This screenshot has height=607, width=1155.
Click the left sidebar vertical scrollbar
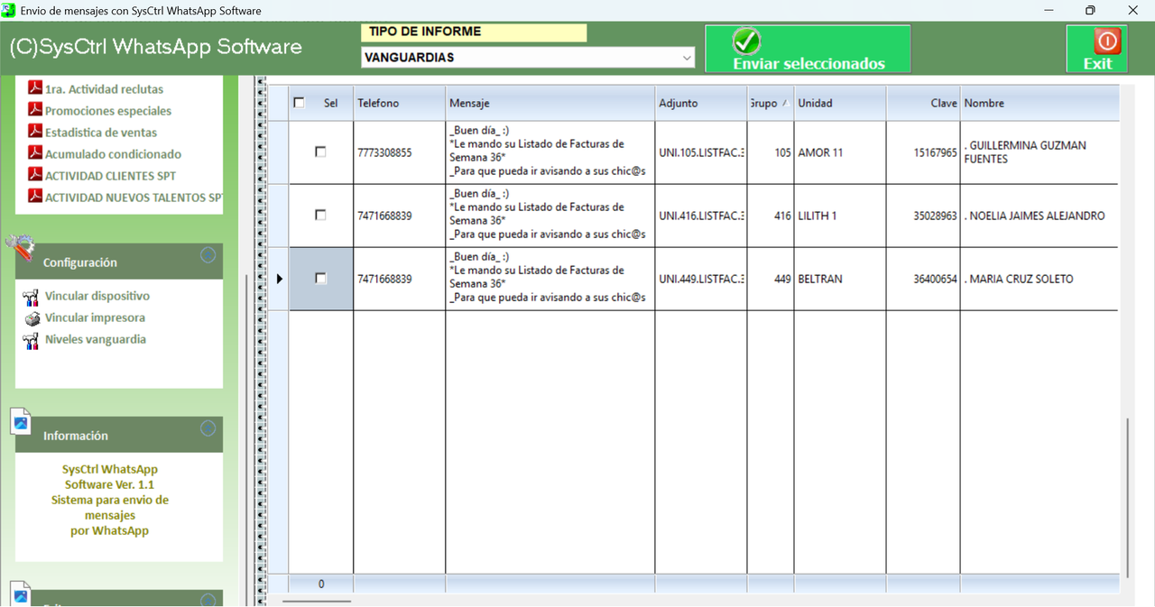tap(246, 438)
